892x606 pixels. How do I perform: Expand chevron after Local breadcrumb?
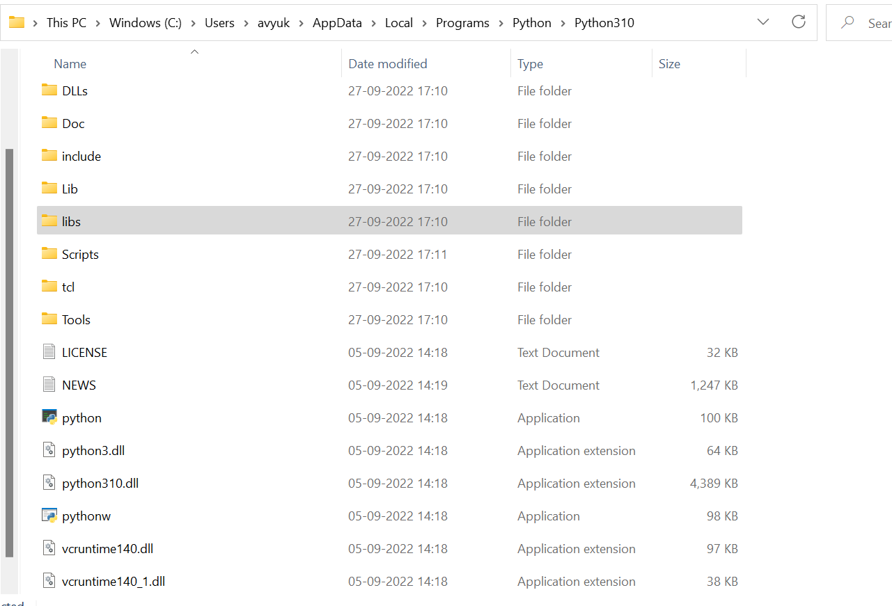[x=425, y=23]
